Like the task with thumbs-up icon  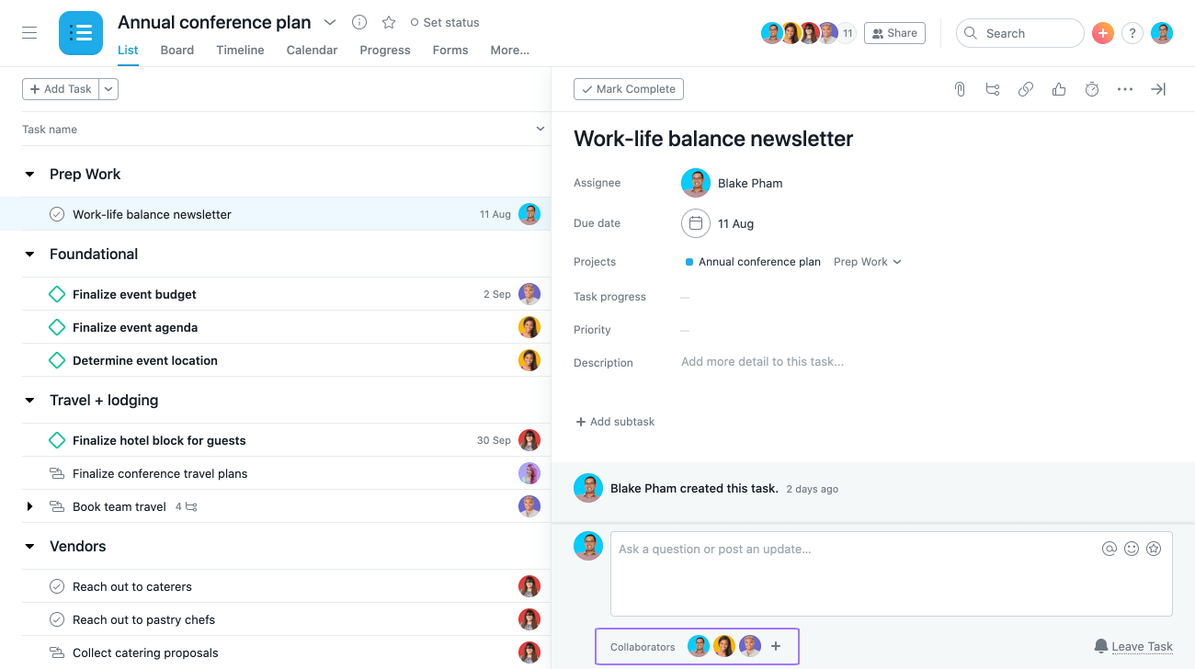point(1059,89)
